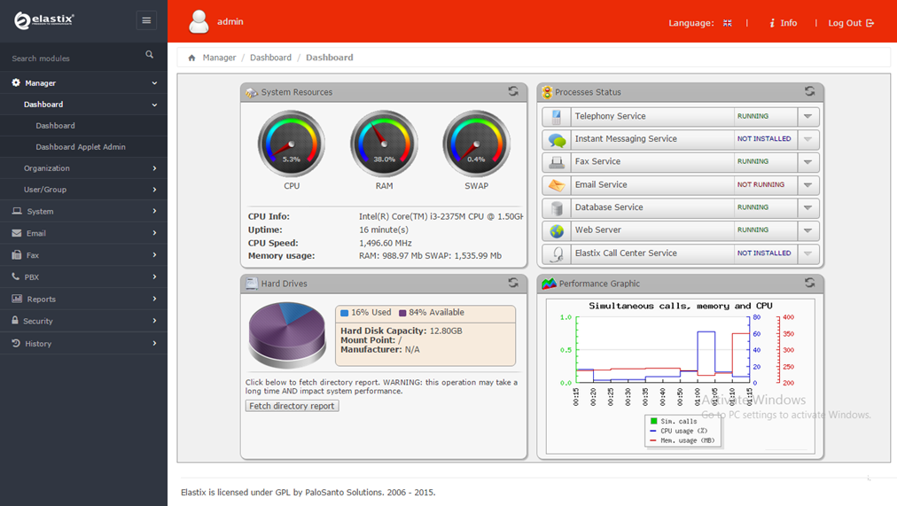Click the first Dashboard breadcrumb link
The height and width of the screenshot is (506, 897).
coord(270,58)
